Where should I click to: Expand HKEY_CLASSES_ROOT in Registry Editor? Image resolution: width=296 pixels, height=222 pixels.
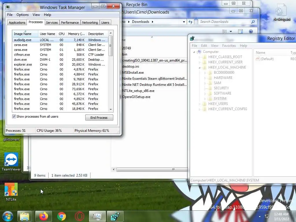199,57
